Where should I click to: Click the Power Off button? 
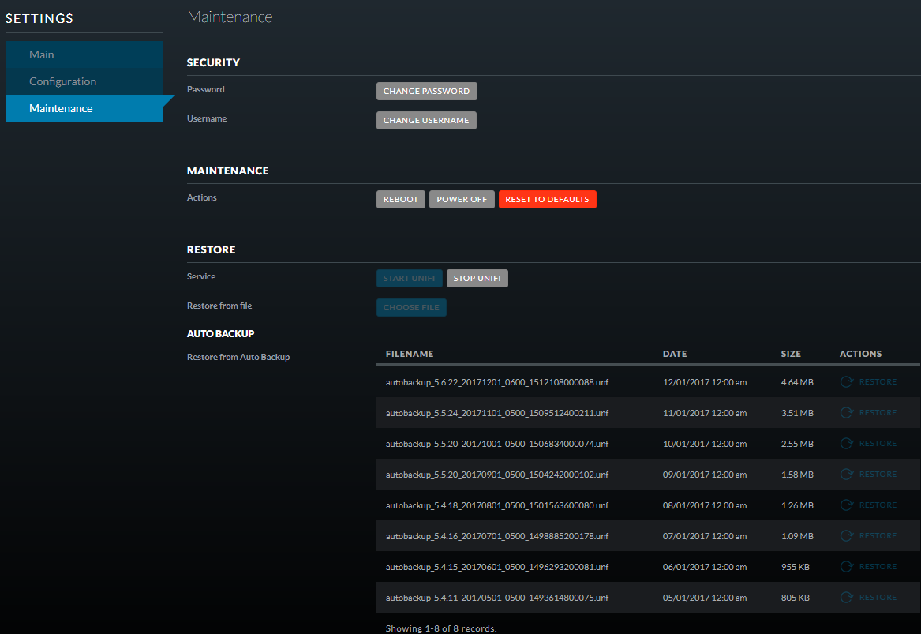click(462, 200)
